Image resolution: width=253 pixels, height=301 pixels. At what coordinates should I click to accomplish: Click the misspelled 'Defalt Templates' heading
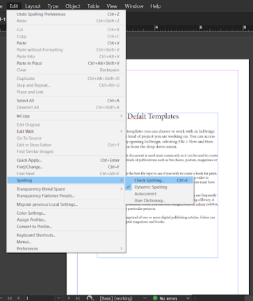[x=153, y=116]
